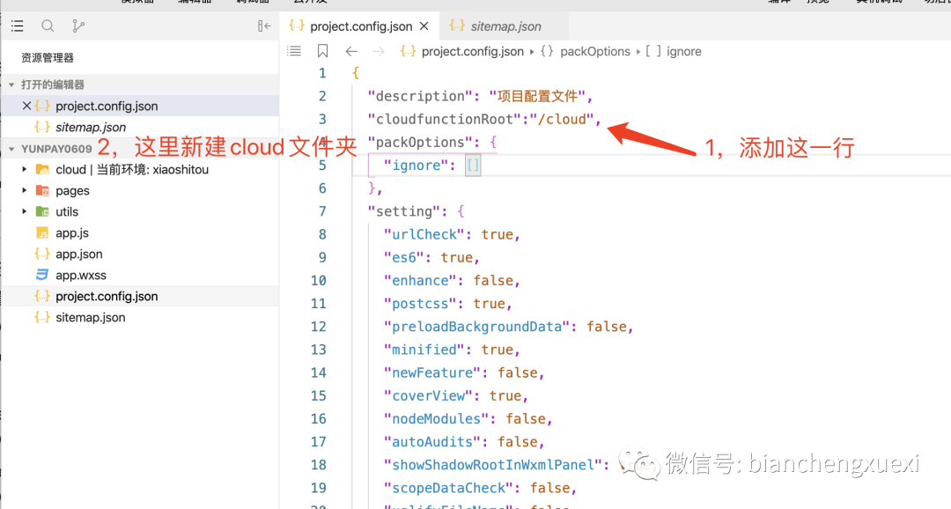
Task: Click the "scopeDataCheck" setting key
Action: (448, 488)
